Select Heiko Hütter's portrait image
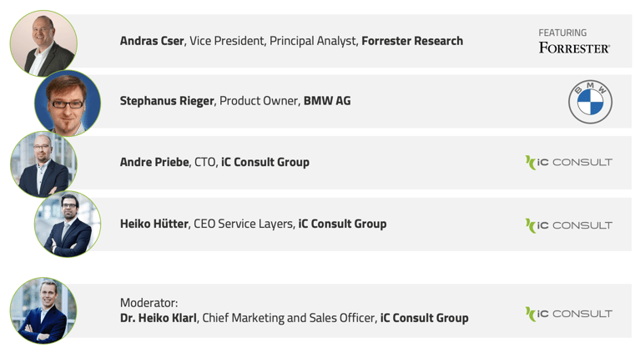640x348 pixels. 68,224
